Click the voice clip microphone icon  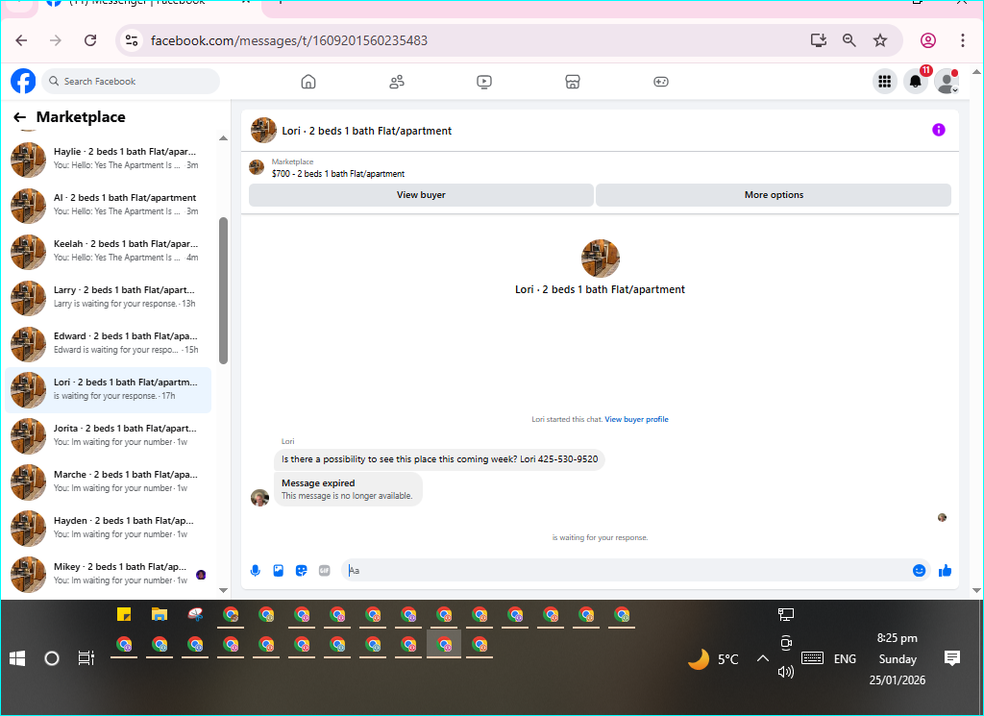[256, 571]
